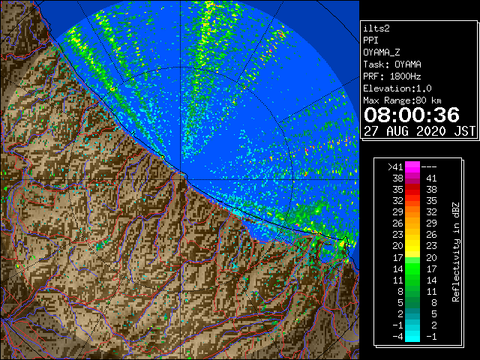Click the 'Elevation:1.0' text
Image resolution: width=480 pixels, height=360 pixels.
coord(397,88)
